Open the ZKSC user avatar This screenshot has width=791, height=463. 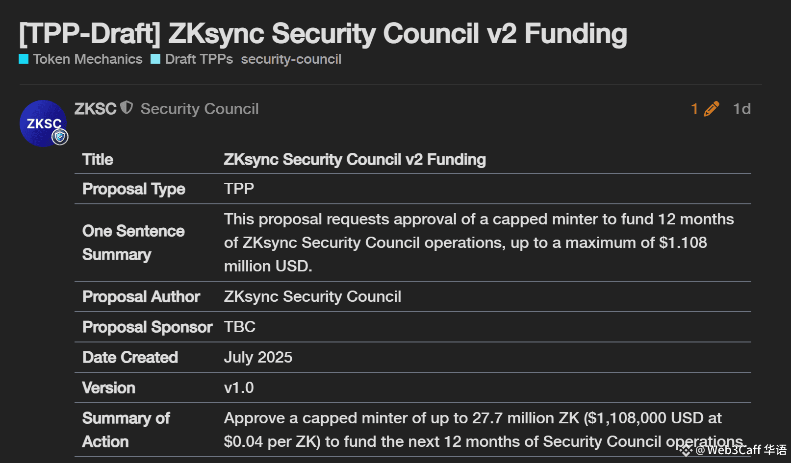(43, 123)
